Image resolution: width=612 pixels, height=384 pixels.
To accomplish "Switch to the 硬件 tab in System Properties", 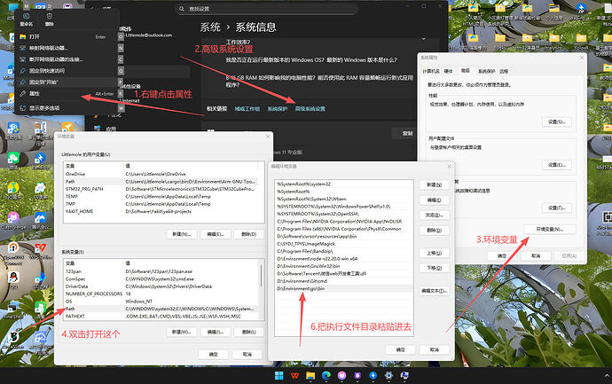I will (x=446, y=69).
